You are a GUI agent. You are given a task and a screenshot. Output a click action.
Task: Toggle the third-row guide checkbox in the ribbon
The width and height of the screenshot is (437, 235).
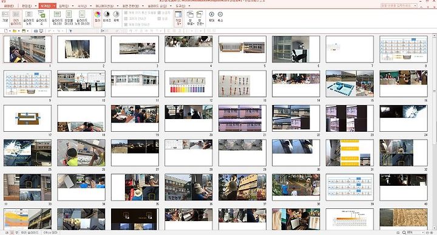(x=126, y=24)
